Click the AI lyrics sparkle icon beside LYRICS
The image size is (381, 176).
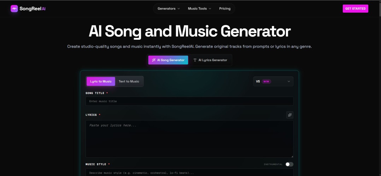(290, 115)
